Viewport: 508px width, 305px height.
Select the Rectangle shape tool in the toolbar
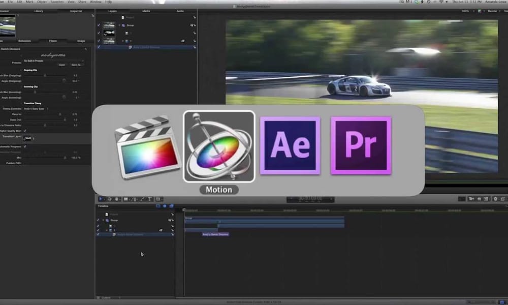click(x=126, y=199)
